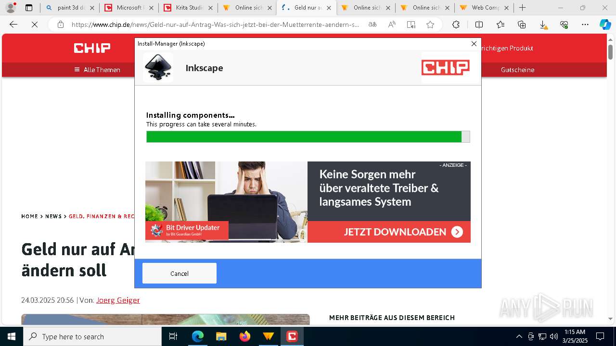This screenshot has height=346, width=616.
Task: Switch to the Krita Studio tab
Action: click(x=188, y=8)
